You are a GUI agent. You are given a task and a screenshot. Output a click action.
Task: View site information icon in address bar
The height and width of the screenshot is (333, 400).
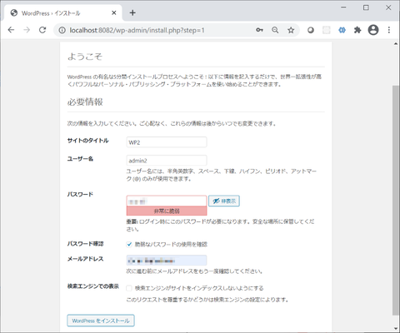(62, 30)
